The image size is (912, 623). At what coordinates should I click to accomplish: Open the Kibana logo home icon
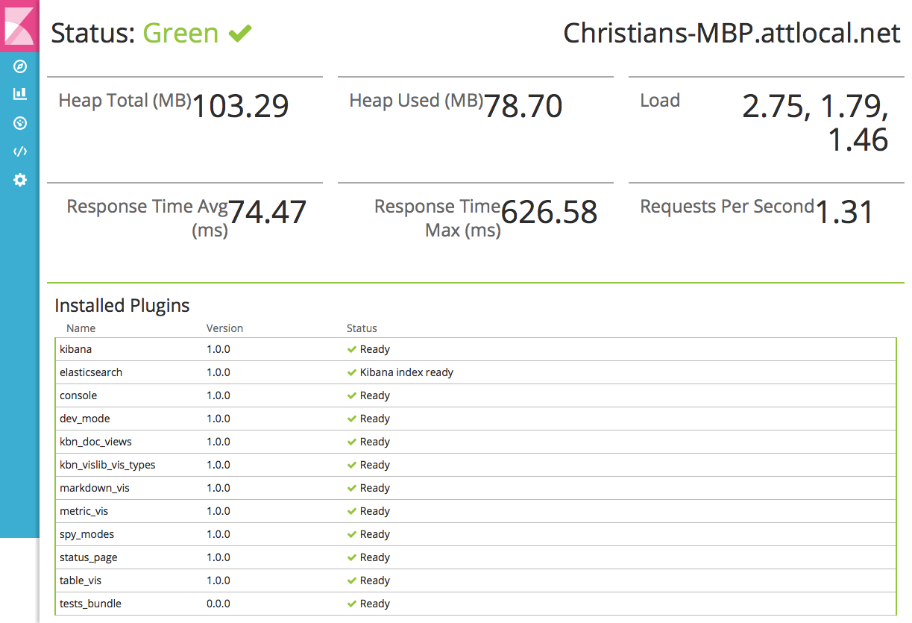tap(19, 26)
